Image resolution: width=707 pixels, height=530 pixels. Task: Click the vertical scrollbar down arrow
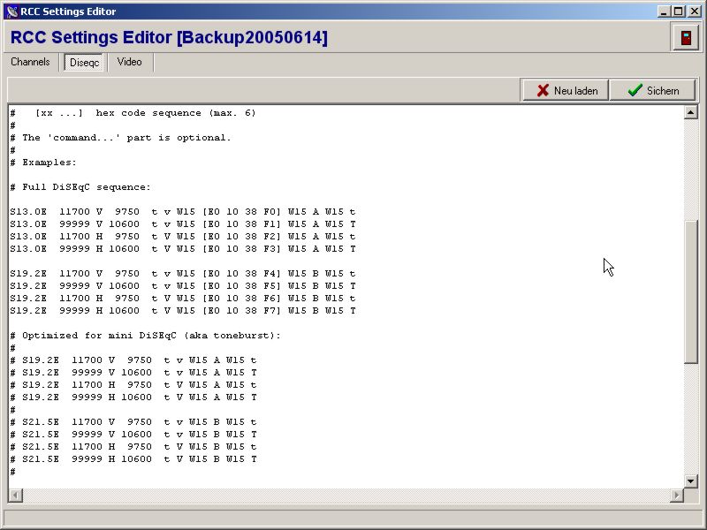tap(691, 481)
